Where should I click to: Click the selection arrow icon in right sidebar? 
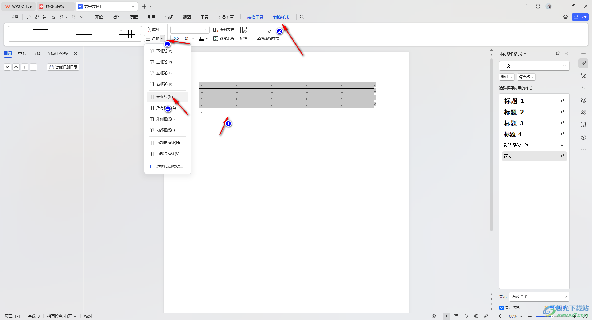click(583, 76)
